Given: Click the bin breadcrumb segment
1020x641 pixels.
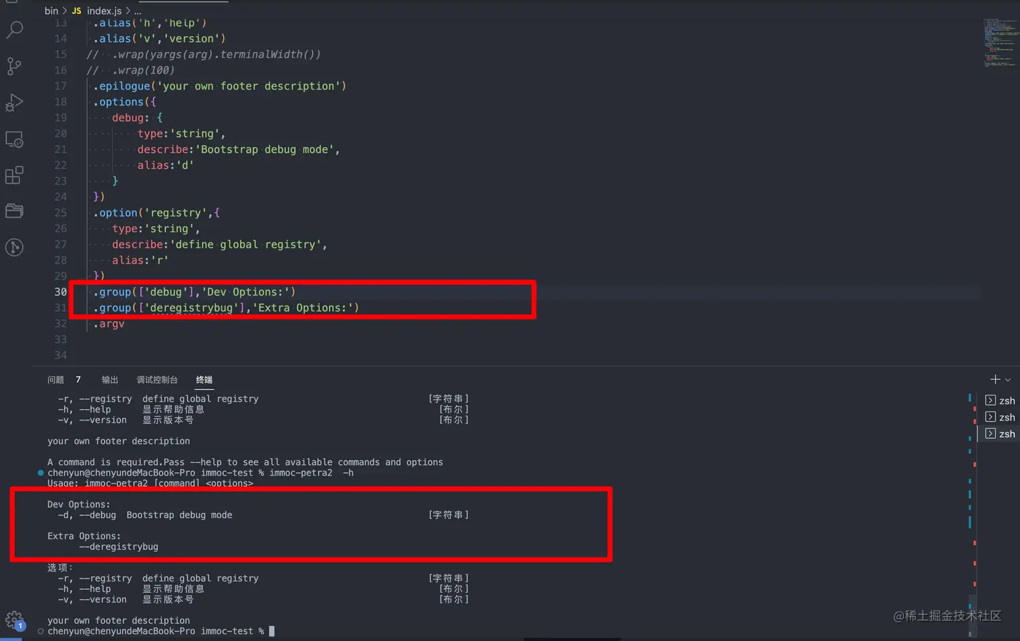Looking at the screenshot, I should 51,11.
